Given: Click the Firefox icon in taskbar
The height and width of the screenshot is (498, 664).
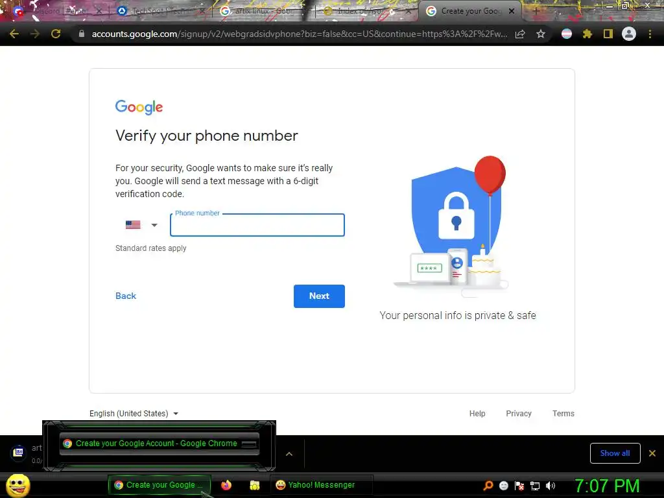Looking at the screenshot, I should (x=226, y=485).
